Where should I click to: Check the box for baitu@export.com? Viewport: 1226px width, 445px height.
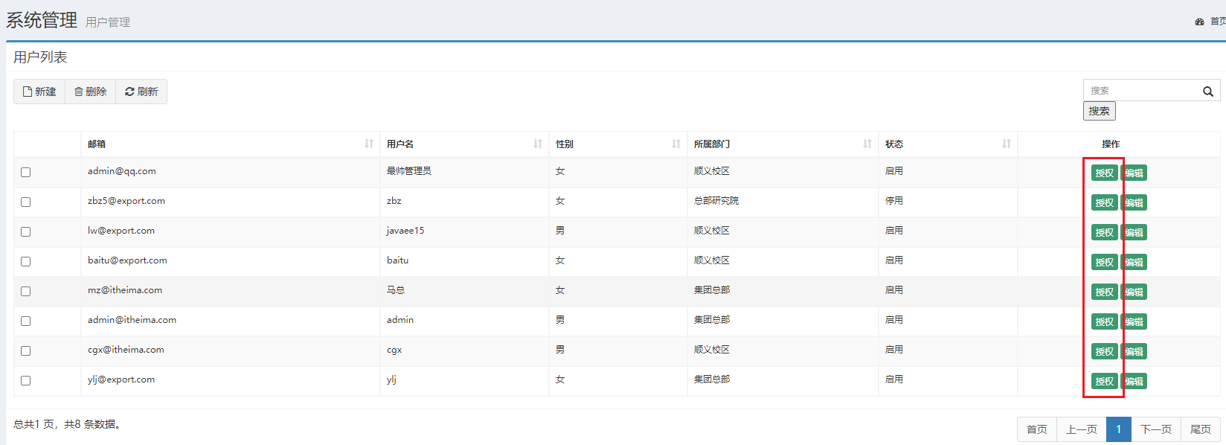pos(26,261)
